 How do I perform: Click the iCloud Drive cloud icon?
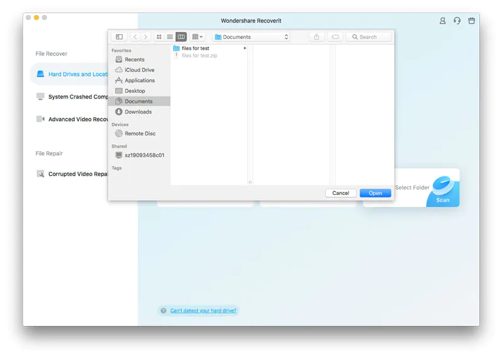point(119,70)
